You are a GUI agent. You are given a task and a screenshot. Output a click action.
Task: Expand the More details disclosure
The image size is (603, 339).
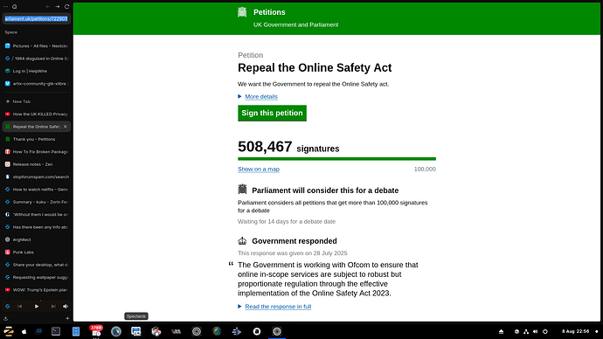(261, 96)
